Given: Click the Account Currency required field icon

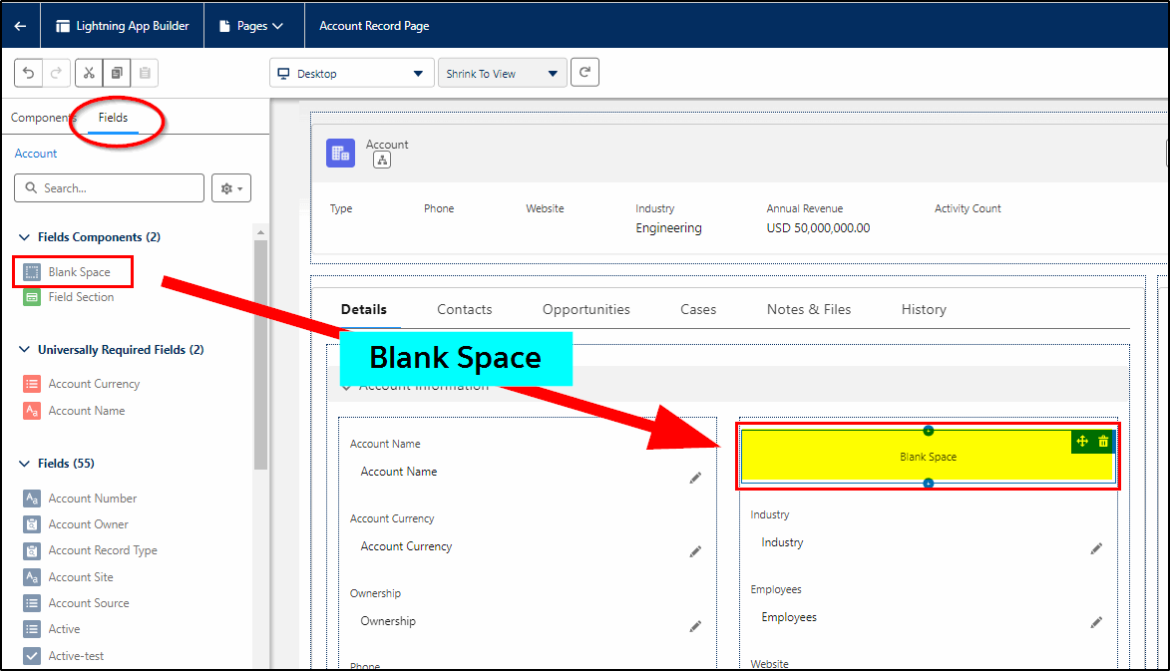Looking at the screenshot, I should [32, 384].
